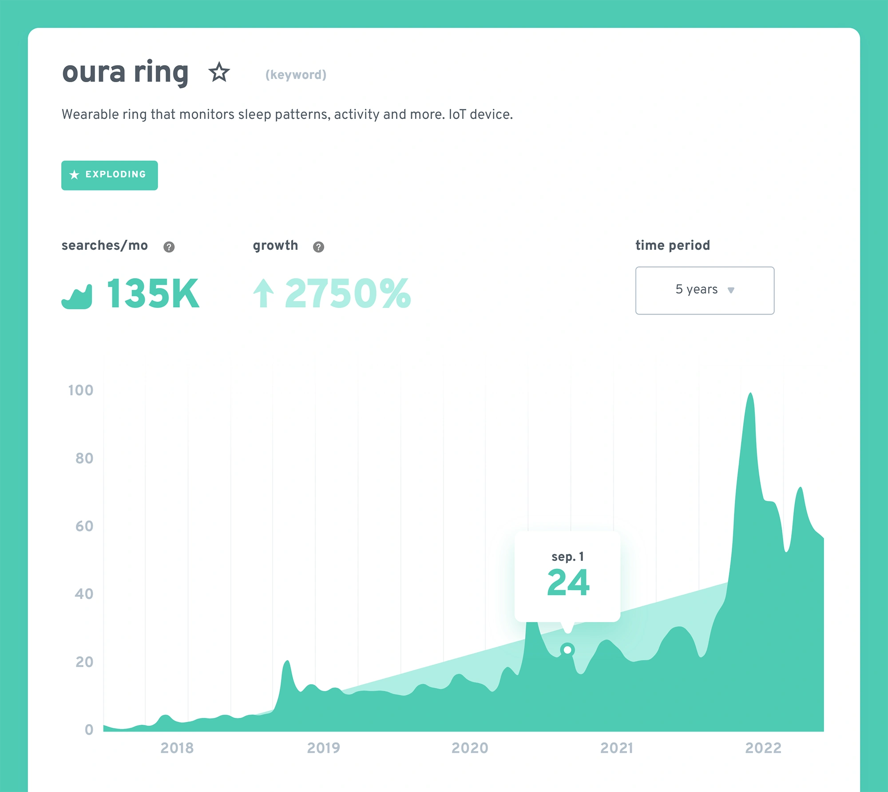
Task: Click the 2750% growth value
Action: coord(348,293)
